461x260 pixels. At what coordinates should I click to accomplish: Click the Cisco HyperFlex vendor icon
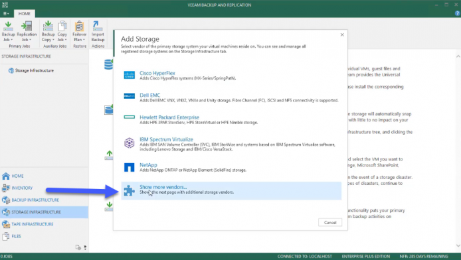tap(129, 75)
